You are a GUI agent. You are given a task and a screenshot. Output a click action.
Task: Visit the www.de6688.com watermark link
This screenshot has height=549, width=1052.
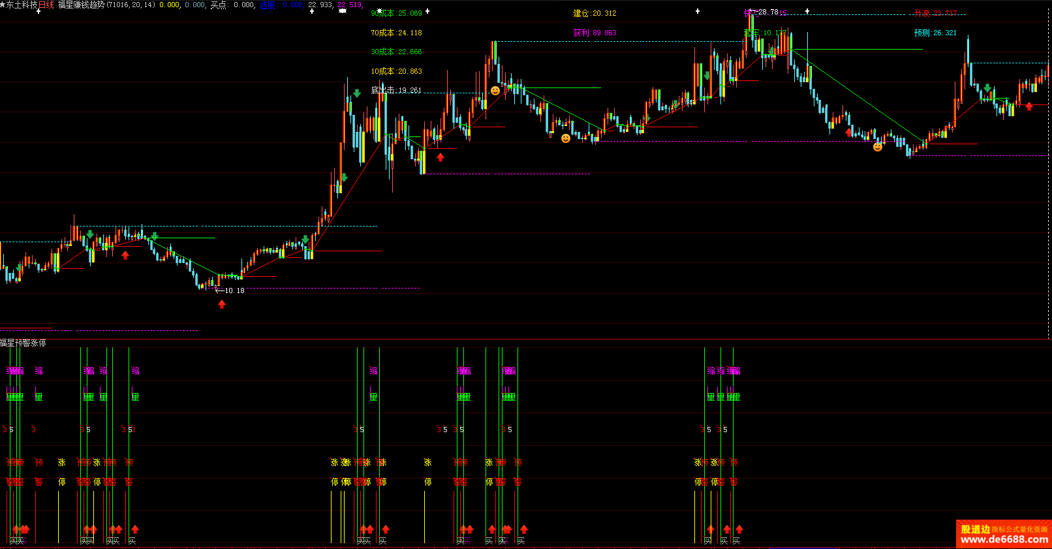[x=1004, y=540]
